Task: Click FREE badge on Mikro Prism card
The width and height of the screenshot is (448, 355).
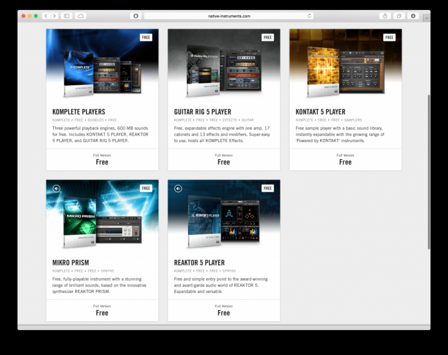Action: tap(146, 188)
